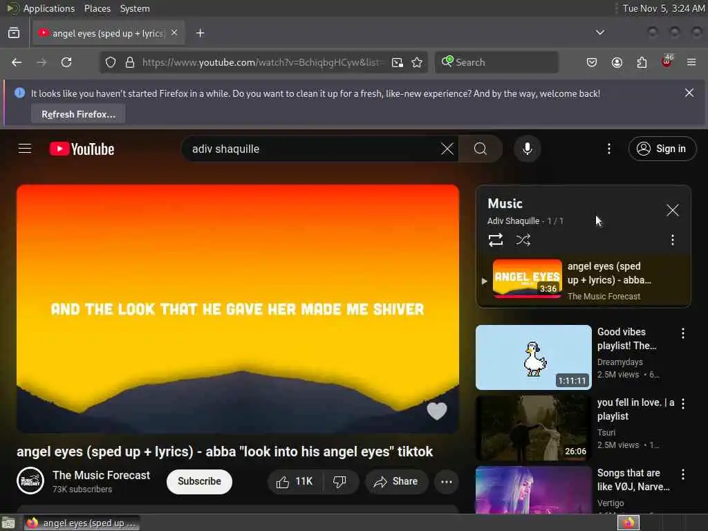Open Music playlist panel options menu

tap(672, 240)
